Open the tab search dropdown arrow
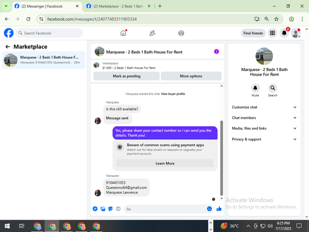The height and width of the screenshot is (232, 309). (6, 6)
